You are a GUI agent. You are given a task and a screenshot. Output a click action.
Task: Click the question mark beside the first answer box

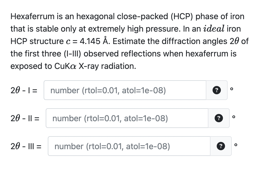point(216,90)
